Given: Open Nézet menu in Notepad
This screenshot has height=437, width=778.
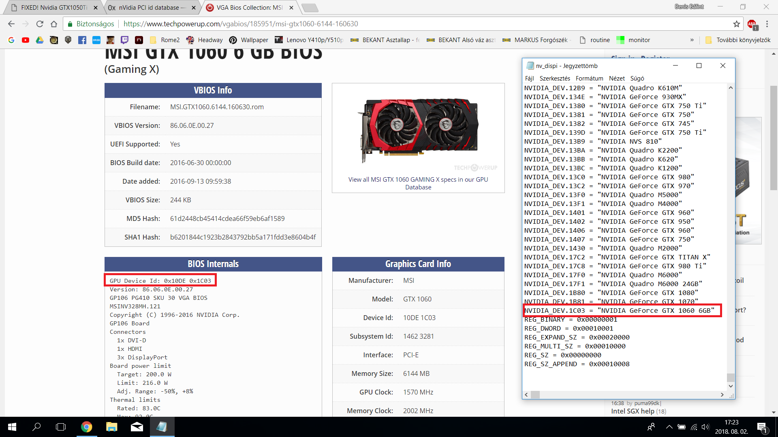Looking at the screenshot, I should click(x=617, y=78).
